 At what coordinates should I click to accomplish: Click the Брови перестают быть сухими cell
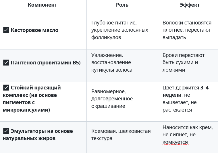coord(183,62)
